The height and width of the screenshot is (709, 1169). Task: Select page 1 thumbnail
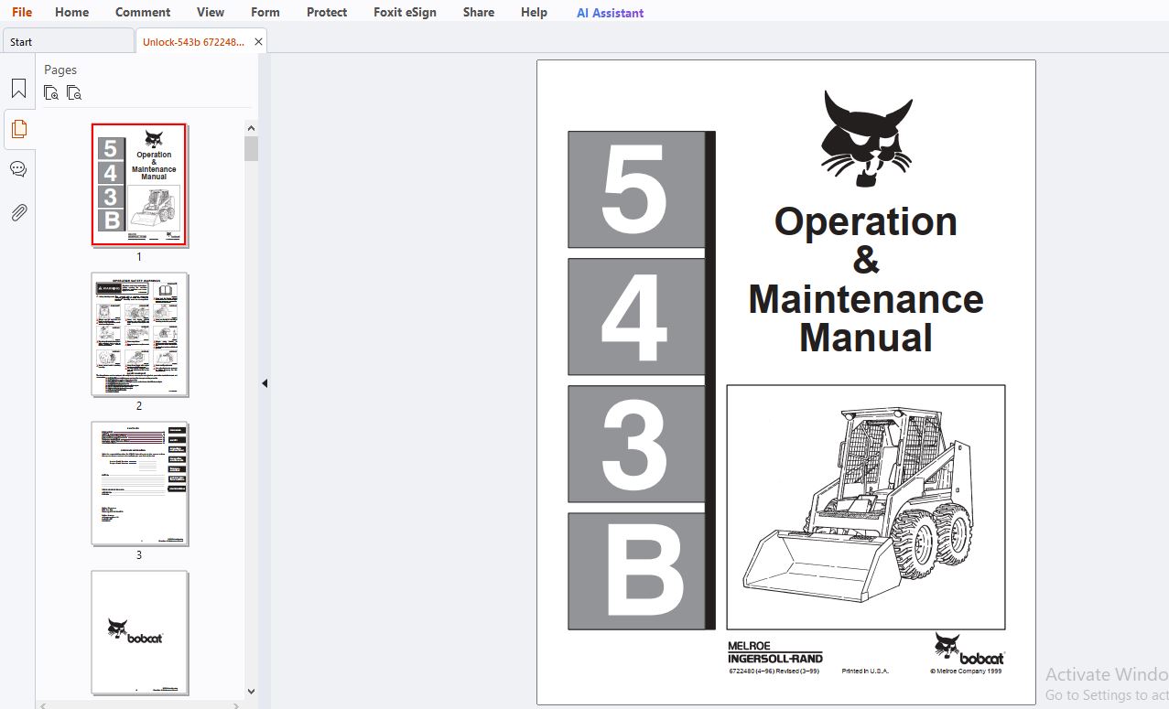(x=139, y=185)
